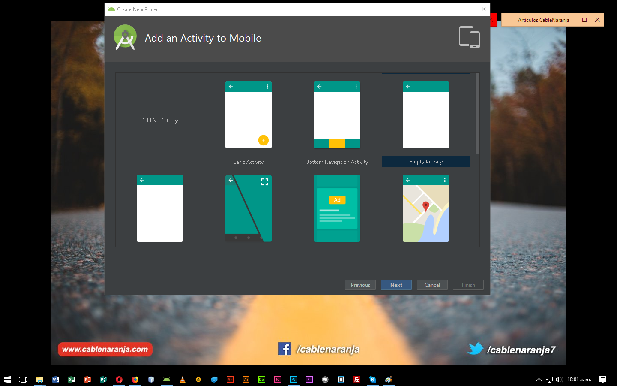Open network status in the system tray
The width and height of the screenshot is (617, 386).
pyautogui.click(x=549, y=380)
